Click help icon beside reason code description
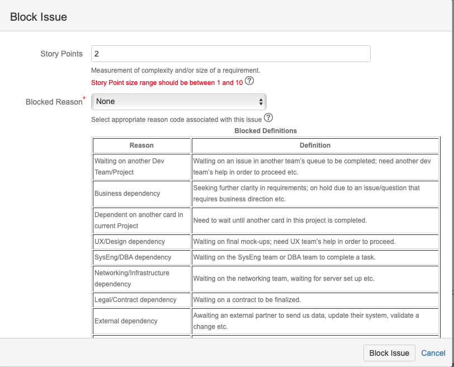The image size is (454, 367). (x=268, y=117)
